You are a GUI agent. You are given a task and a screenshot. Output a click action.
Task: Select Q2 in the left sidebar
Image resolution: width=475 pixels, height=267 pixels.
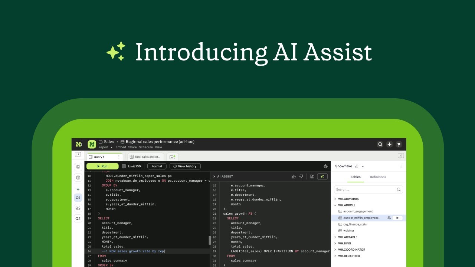(x=78, y=208)
